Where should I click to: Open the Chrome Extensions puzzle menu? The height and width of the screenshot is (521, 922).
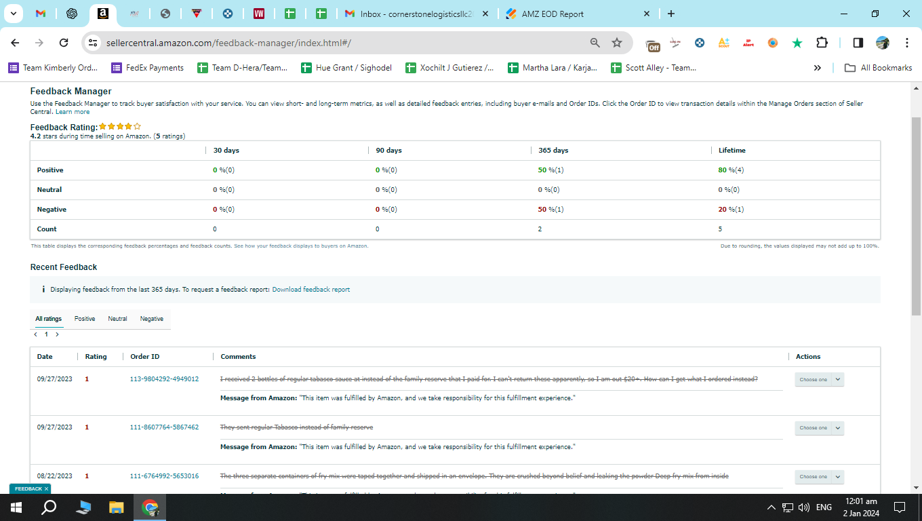[x=822, y=43]
